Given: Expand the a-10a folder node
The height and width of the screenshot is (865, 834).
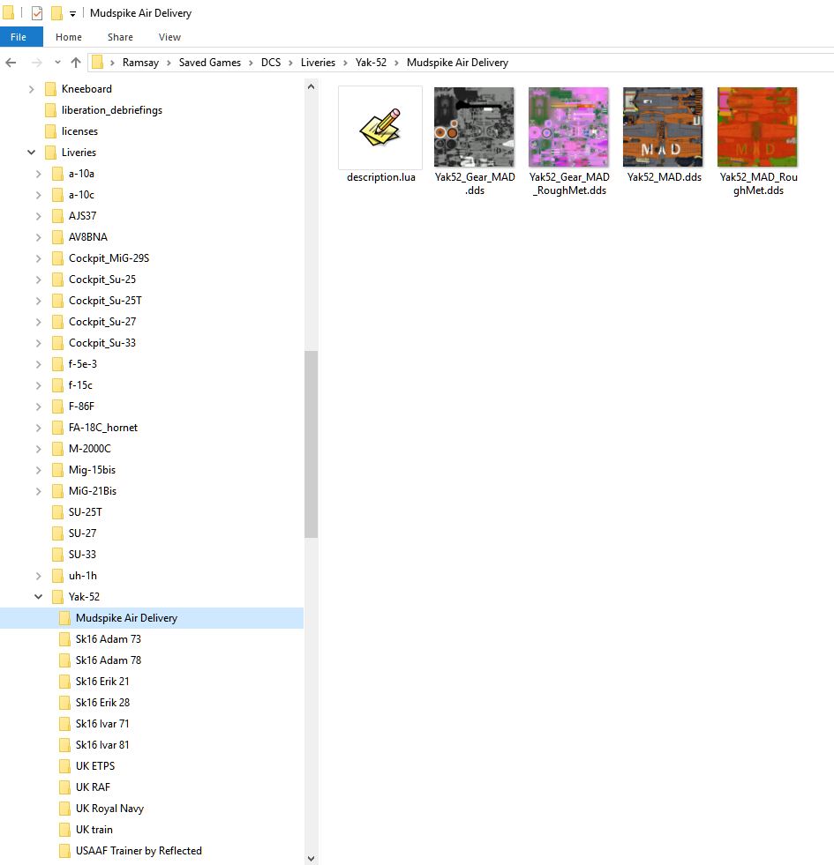Looking at the screenshot, I should pos(38,174).
